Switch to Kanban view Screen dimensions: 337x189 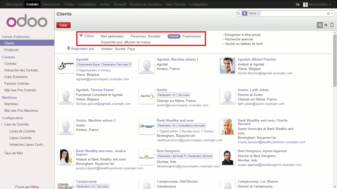tap(320, 25)
